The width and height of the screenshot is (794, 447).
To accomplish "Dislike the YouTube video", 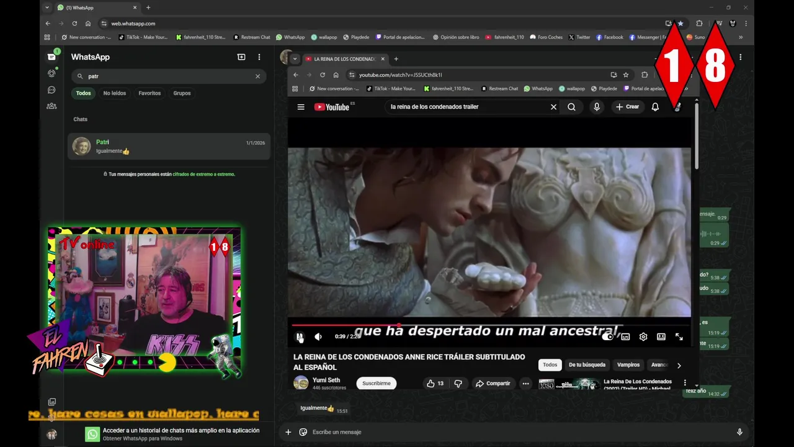I will (458, 384).
